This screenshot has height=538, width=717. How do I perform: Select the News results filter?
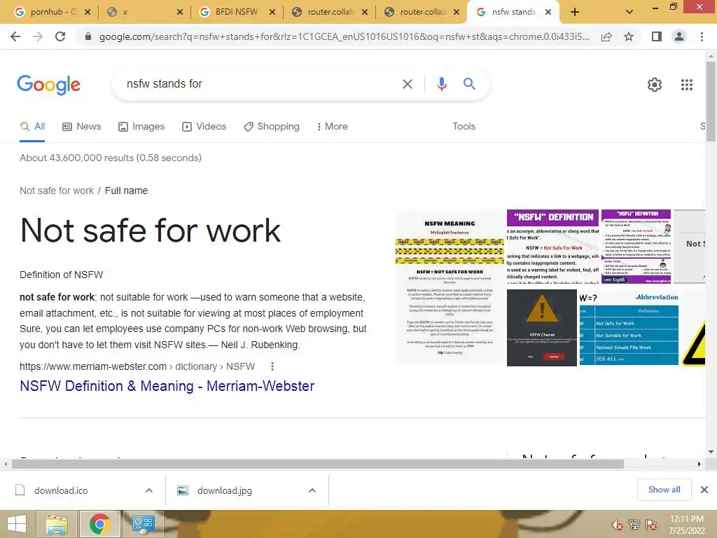point(81,127)
